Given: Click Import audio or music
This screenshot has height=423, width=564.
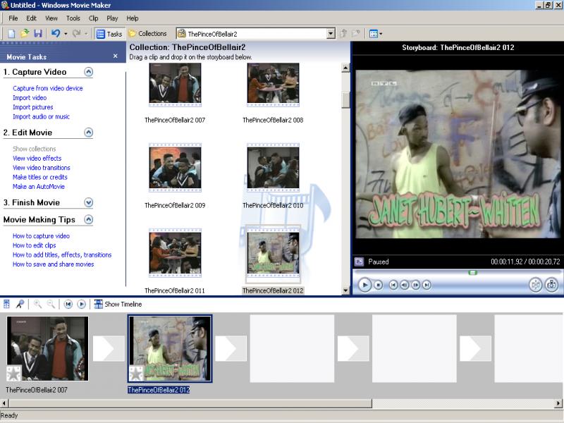Looking at the screenshot, I should tap(41, 116).
